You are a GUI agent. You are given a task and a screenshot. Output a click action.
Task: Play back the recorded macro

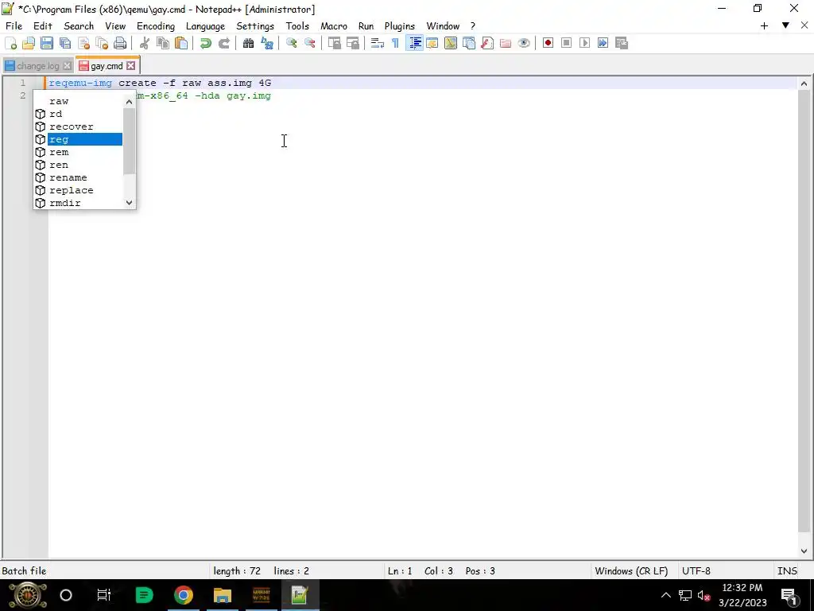tap(584, 43)
